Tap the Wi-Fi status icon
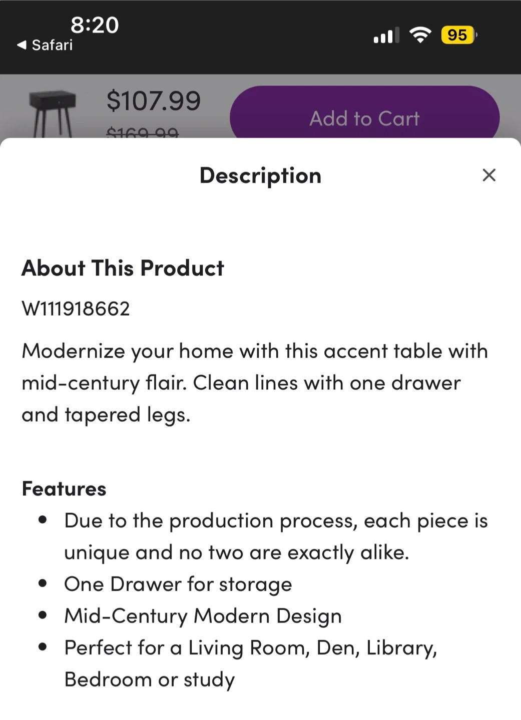 point(420,34)
